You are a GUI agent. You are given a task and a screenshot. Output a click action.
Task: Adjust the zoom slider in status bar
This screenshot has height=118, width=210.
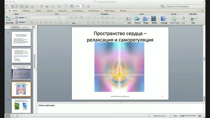point(183,116)
